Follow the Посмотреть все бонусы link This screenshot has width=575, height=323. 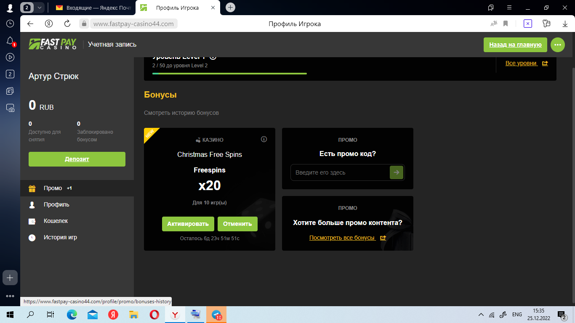[348, 238]
